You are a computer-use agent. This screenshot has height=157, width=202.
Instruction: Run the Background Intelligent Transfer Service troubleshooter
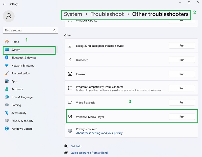pos(182,45)
